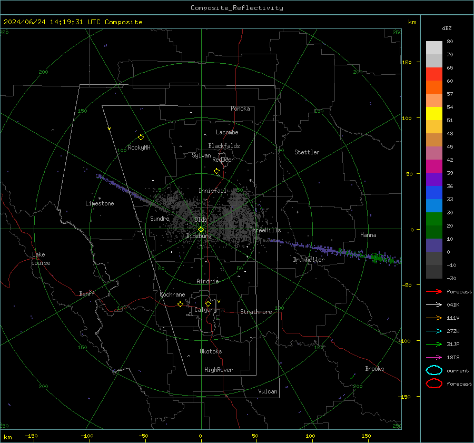Click the Hanna town label
Screen dimensions: 474x443
pos(368,235)
